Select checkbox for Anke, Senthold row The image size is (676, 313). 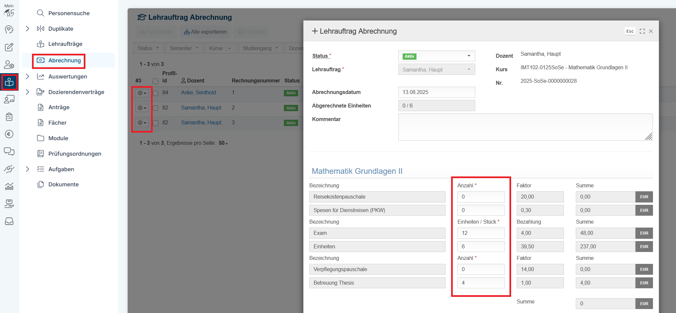(x=156, y=93)
